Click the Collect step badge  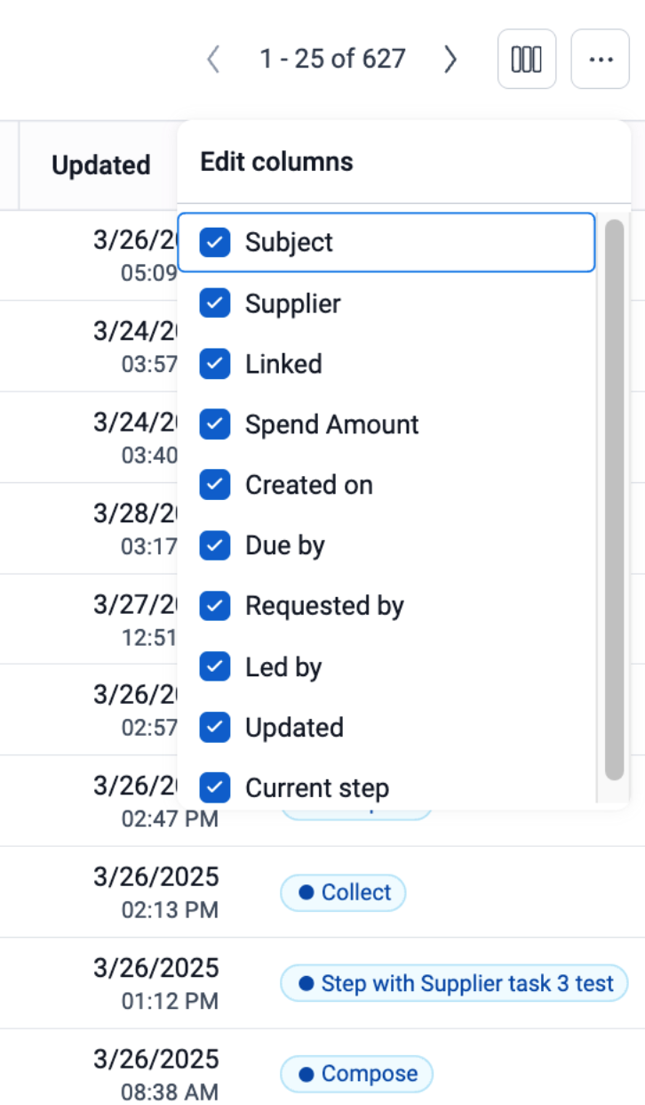click(x=344, y=892)
